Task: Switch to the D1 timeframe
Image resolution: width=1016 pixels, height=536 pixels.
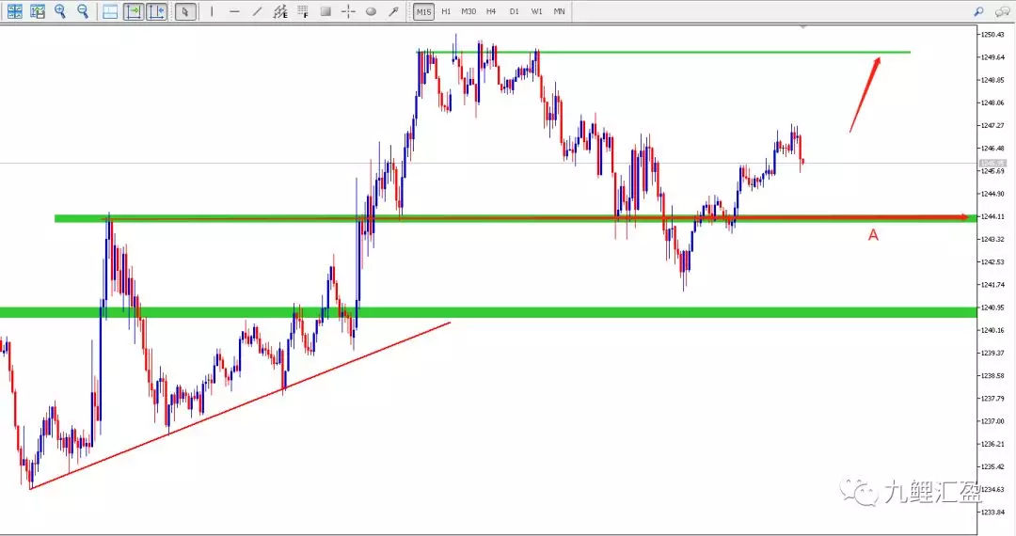Action: point(514,11)
